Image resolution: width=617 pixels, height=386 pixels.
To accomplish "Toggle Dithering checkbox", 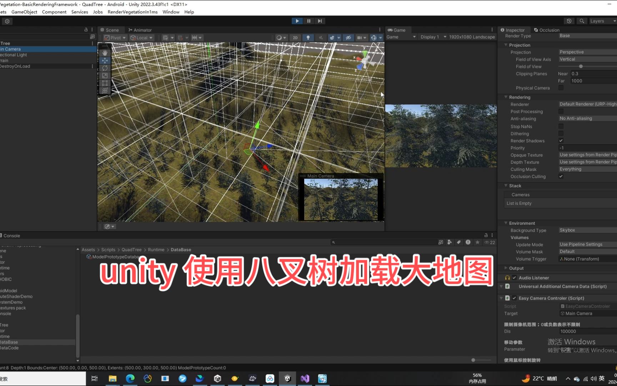I will click(x=561, y=133).
